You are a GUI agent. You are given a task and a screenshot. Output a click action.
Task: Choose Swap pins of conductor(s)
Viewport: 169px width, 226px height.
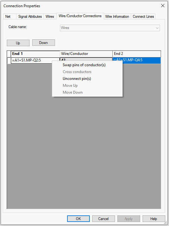[87, 65]
